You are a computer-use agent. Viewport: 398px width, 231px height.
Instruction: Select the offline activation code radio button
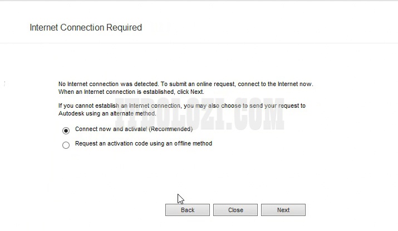pyautogui.click(x=66, y=145)
